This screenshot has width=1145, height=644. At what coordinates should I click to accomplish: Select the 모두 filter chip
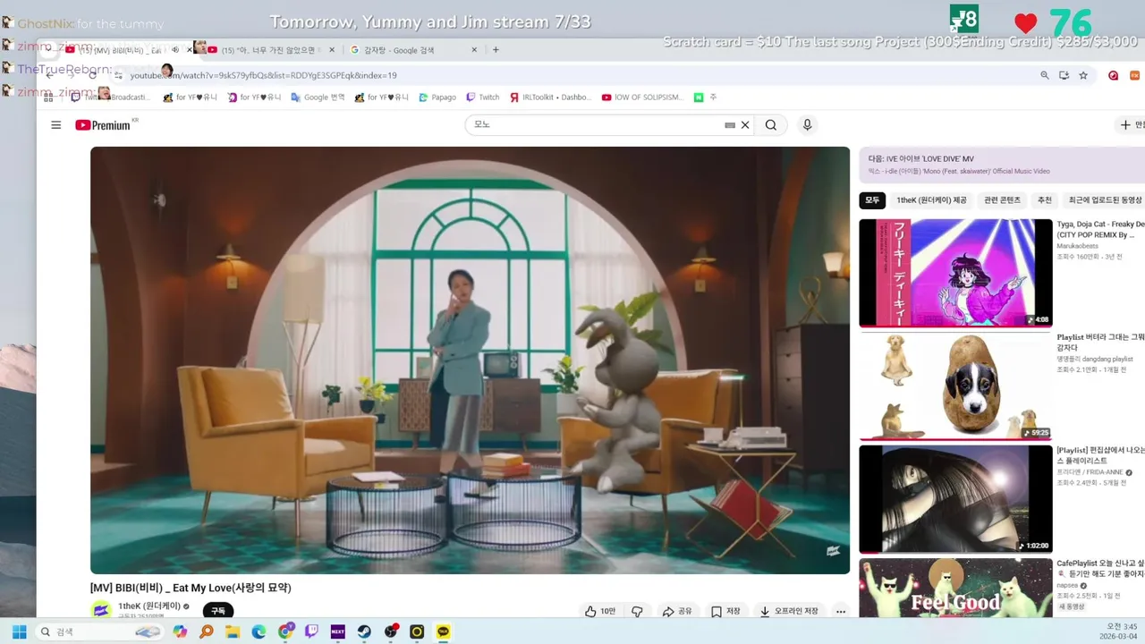[872, 200]
